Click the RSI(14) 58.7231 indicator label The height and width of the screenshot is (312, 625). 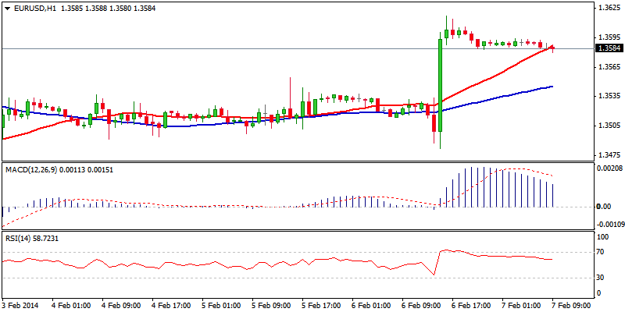[32, 238]
